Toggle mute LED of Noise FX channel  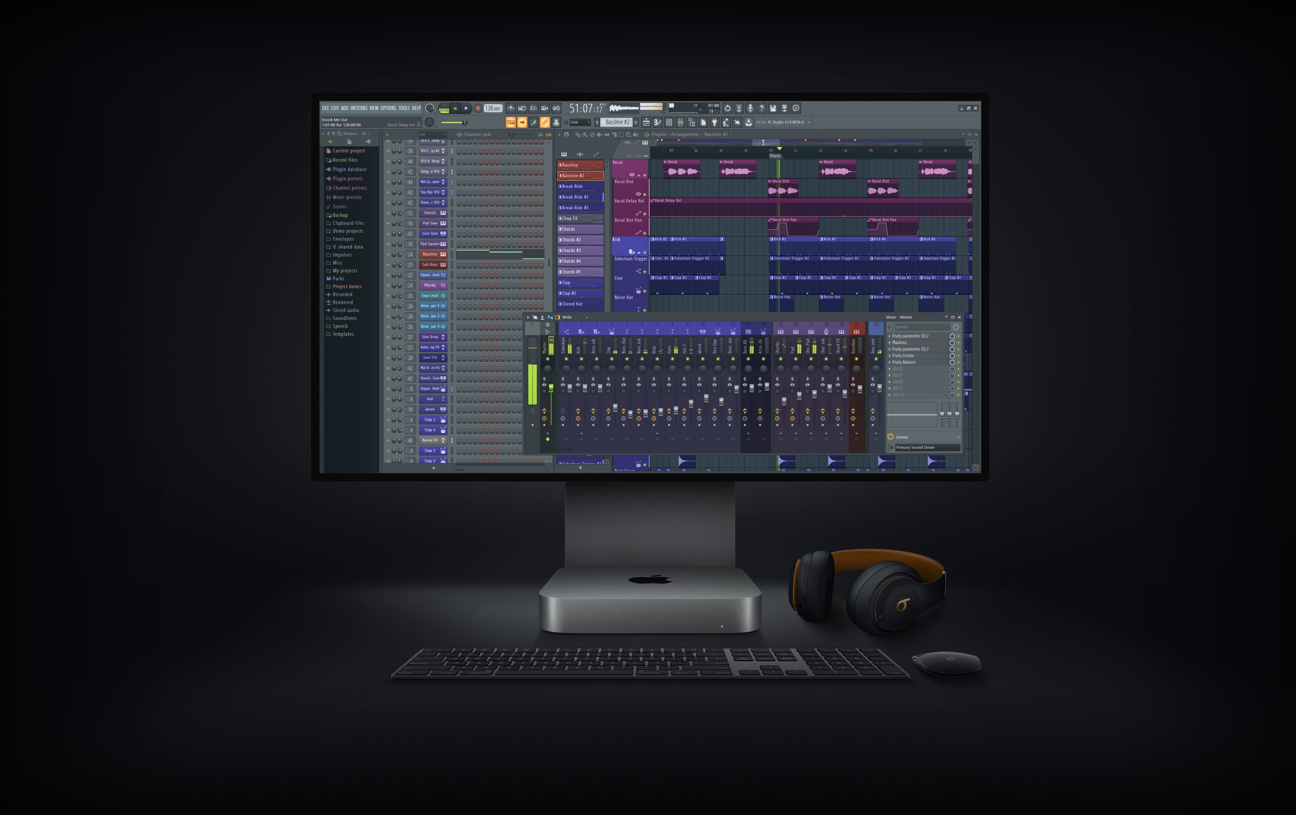pos(388,441)
